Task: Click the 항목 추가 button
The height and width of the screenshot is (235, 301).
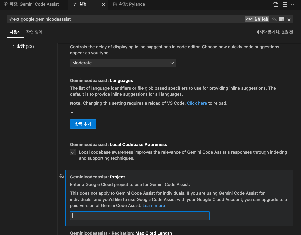Action: tap(83, 124)
